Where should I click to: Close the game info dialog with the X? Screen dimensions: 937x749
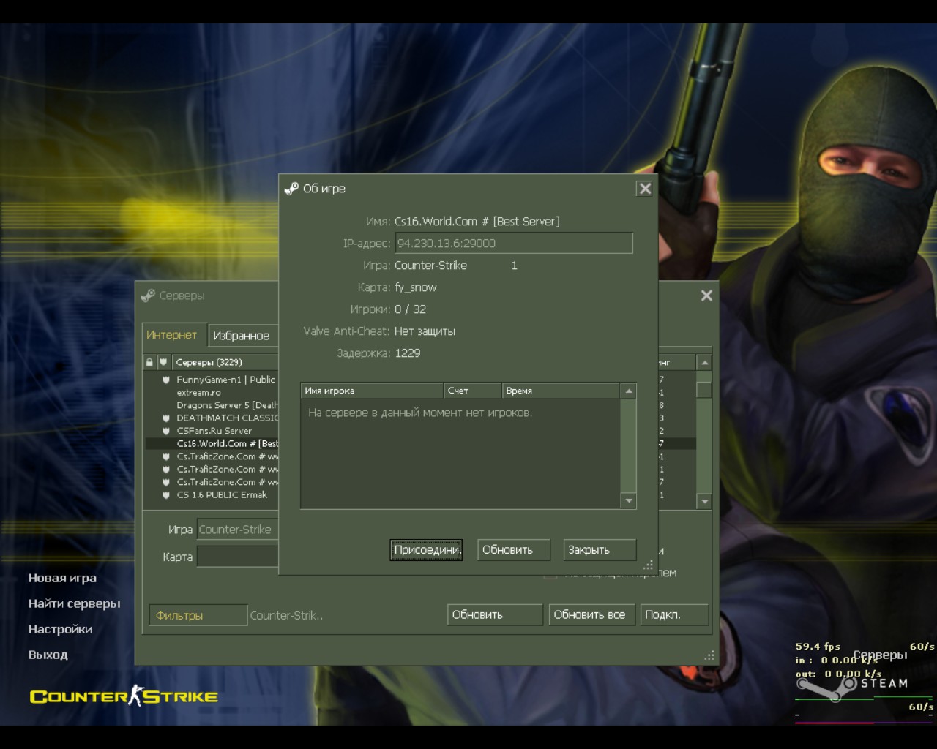[644, 189]
